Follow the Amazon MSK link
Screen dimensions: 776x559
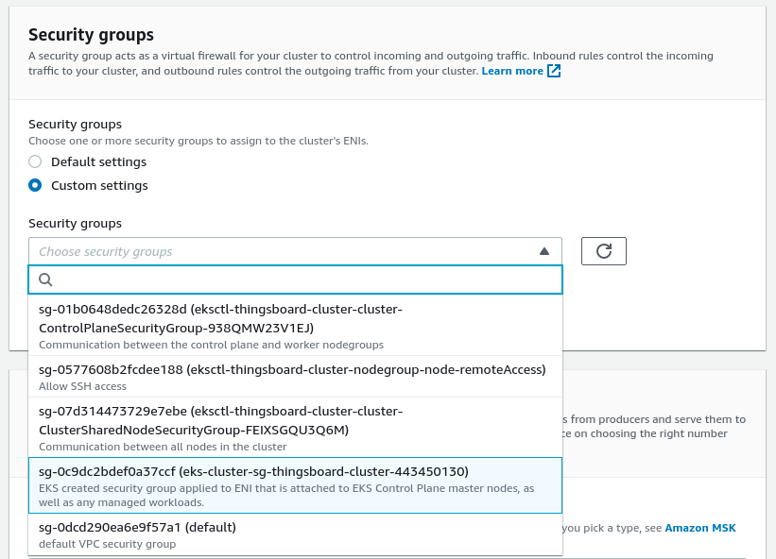(699, 528)
